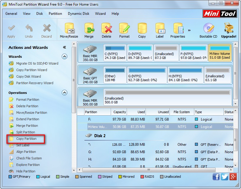Open the General menu

(11, 14)
